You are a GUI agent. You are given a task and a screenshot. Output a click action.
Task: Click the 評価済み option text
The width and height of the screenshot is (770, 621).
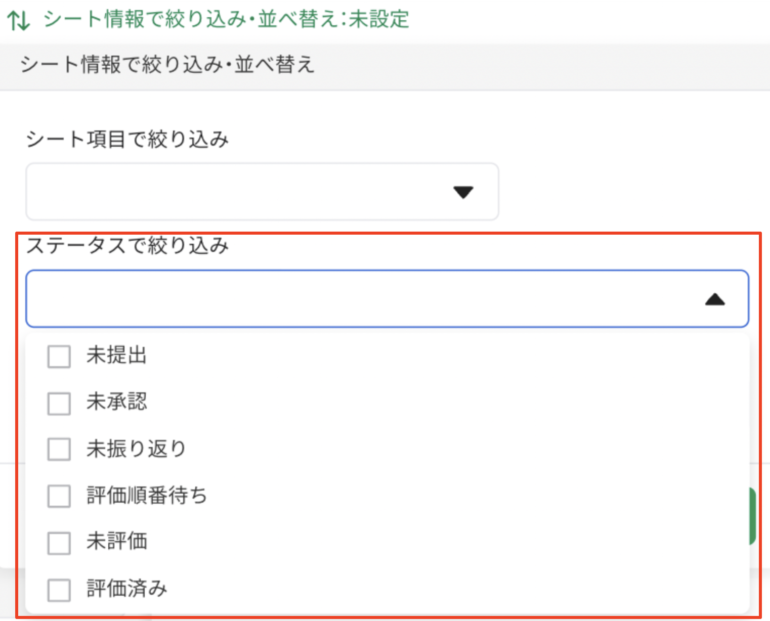pyautogui.click(x=126, y=588)
